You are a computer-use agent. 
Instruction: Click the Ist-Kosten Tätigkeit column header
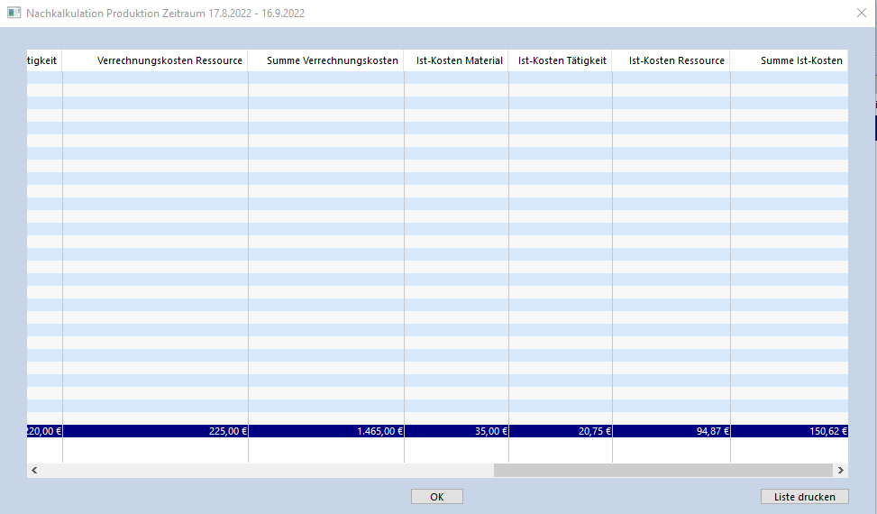pyautogui.click(x=562, y=60)
